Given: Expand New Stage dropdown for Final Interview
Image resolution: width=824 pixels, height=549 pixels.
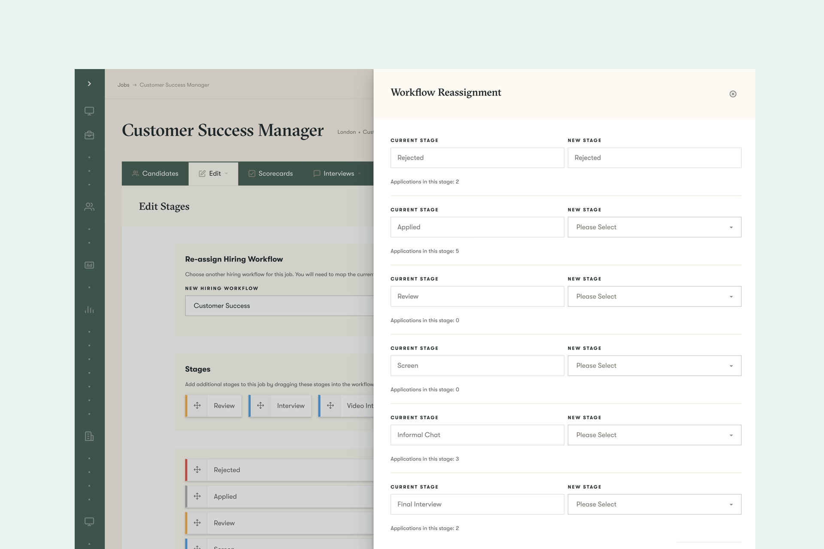Looking at the screenshot, I should tap(654, 504).
